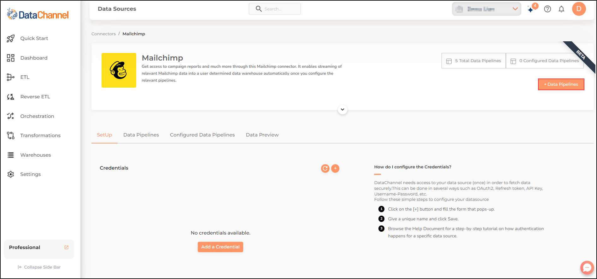597x279 pixels.
Task: Click the Mailchimp connector logo
Action: pyautogui.click(x=119, y=70)
